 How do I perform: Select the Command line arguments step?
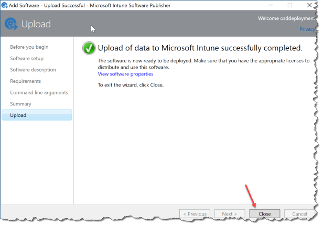point(39,92)
